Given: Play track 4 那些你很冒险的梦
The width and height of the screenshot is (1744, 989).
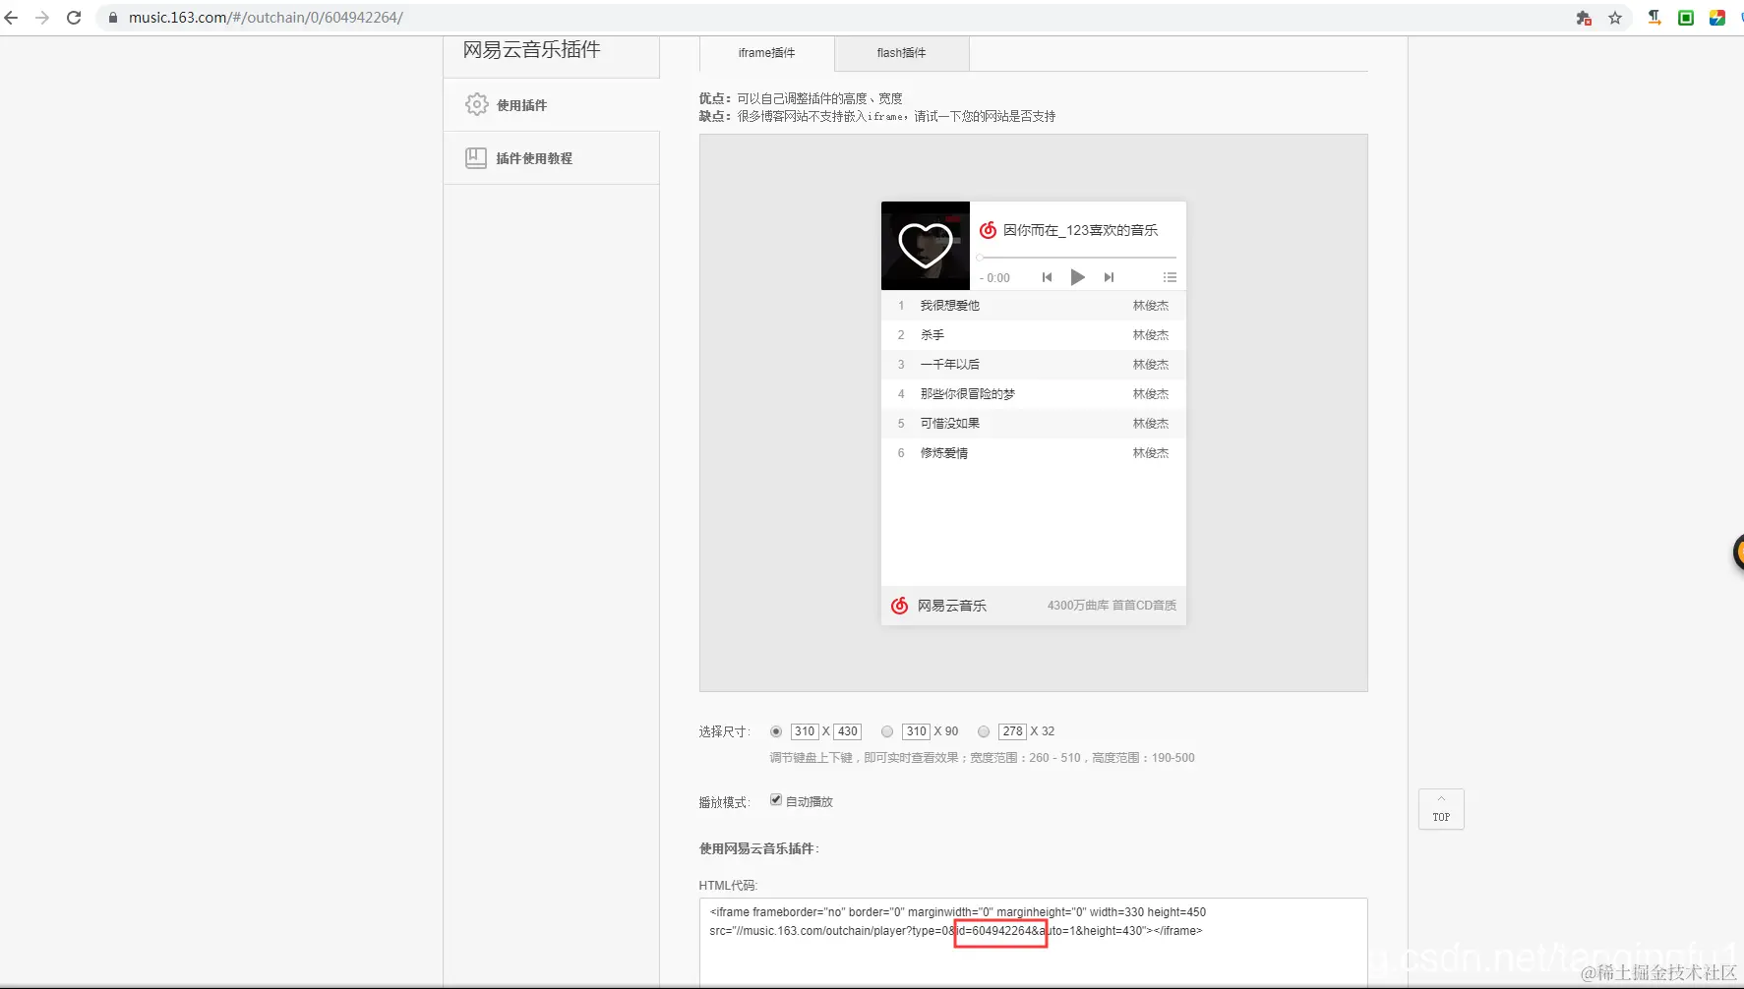Looking at the screenshot, I should tap(1033, 394).
